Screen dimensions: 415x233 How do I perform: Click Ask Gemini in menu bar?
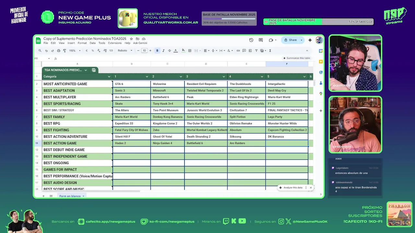[x=140, y=43]
